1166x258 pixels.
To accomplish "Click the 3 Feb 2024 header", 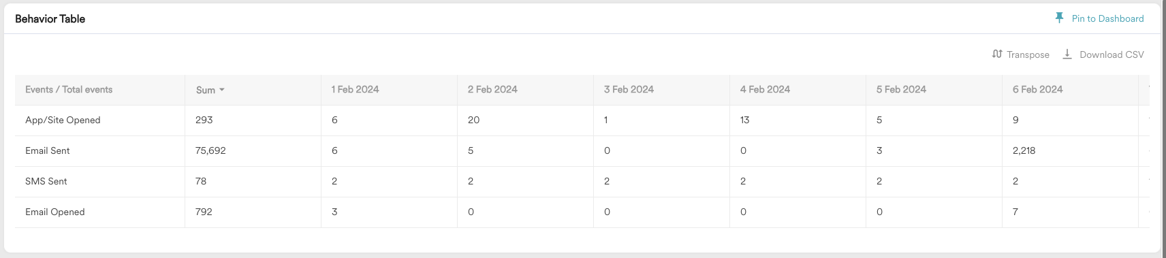I will [x=629, y=89].
